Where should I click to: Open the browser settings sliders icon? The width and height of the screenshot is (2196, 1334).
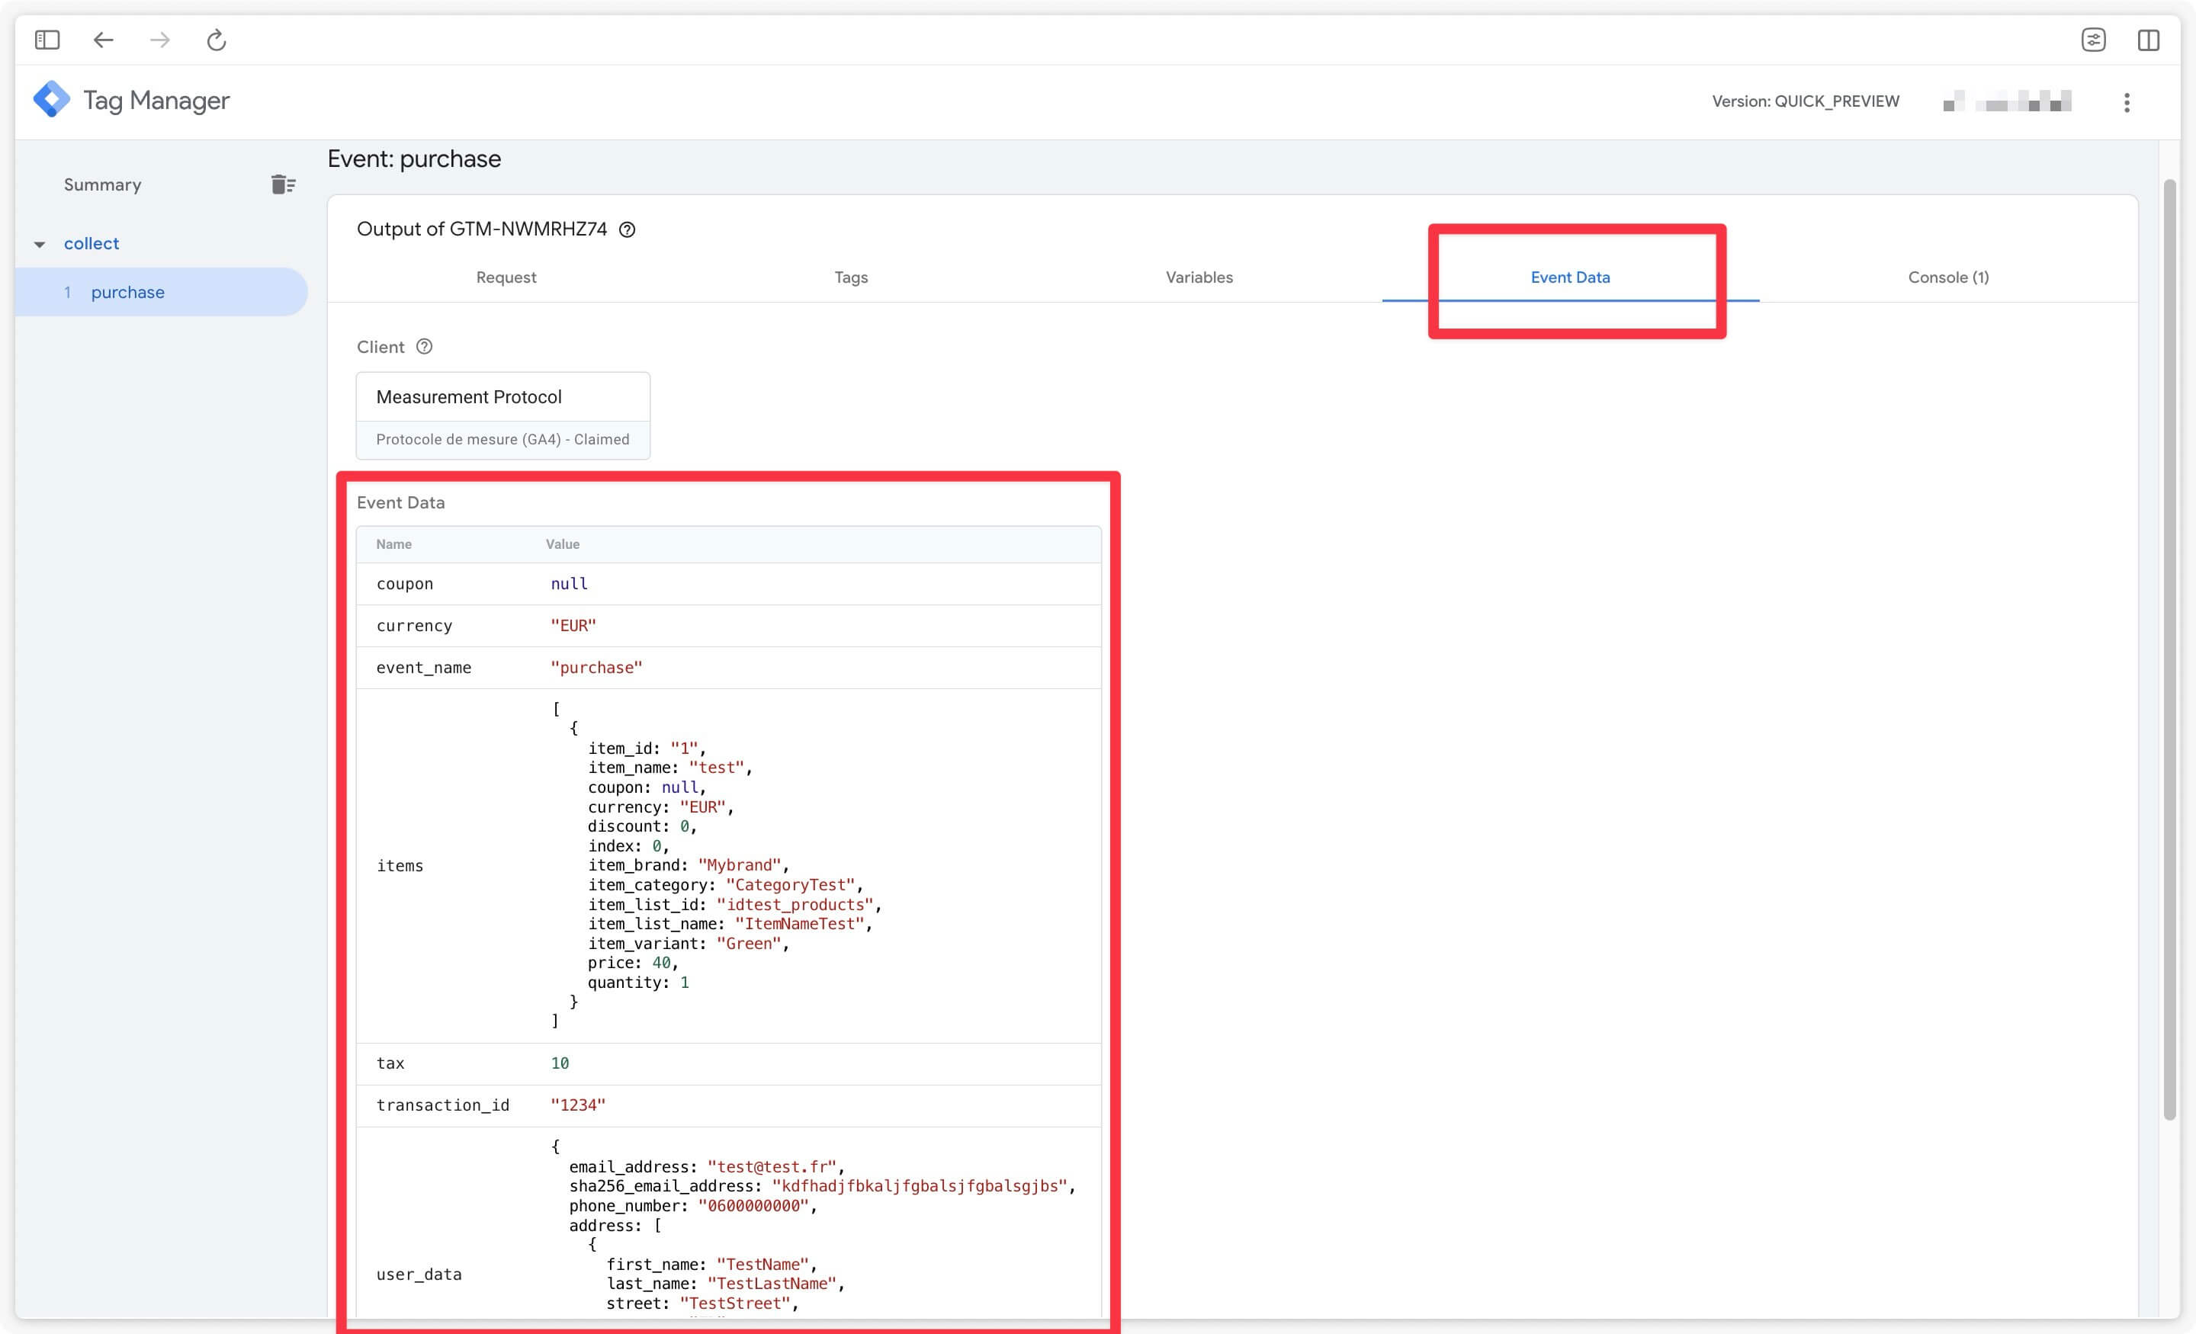[2094, 40]
